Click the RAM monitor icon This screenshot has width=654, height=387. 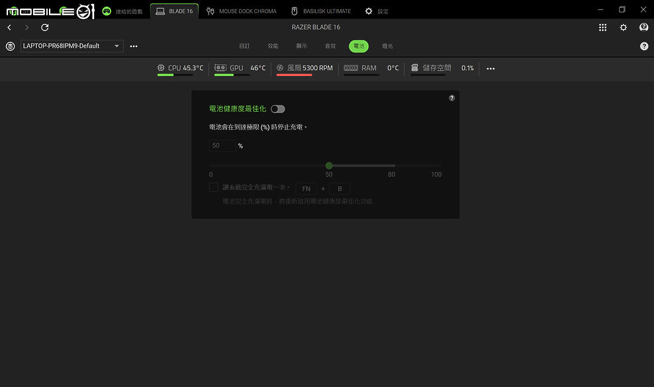(351, 67)
